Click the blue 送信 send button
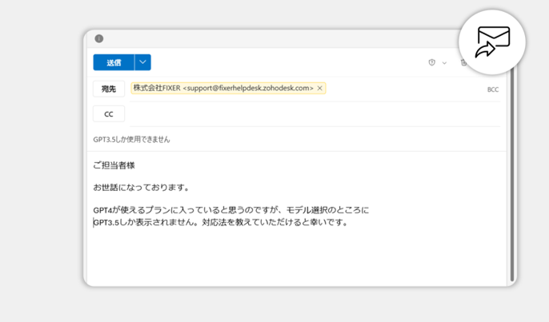 point(114,62)
